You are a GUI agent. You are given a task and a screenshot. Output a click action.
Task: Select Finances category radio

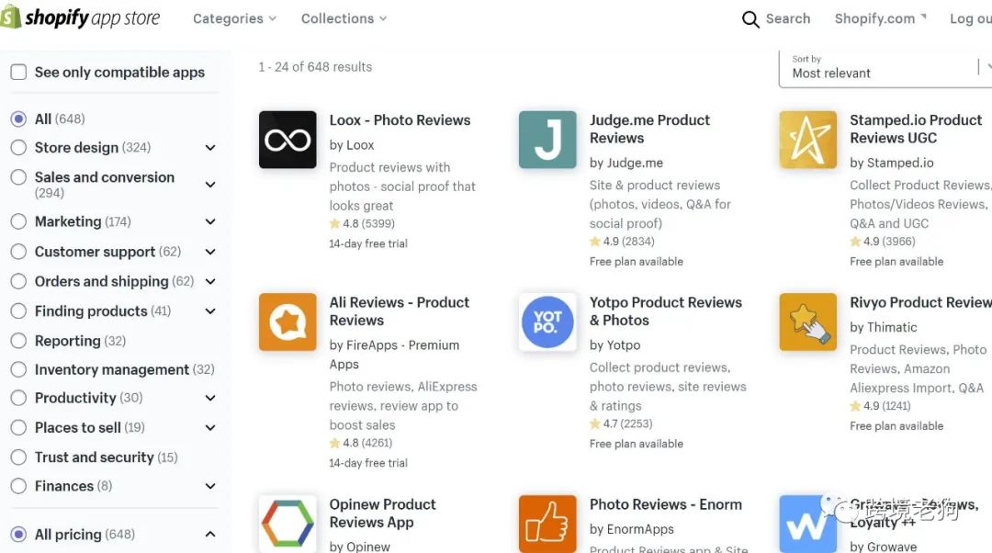tap(18, 486)
